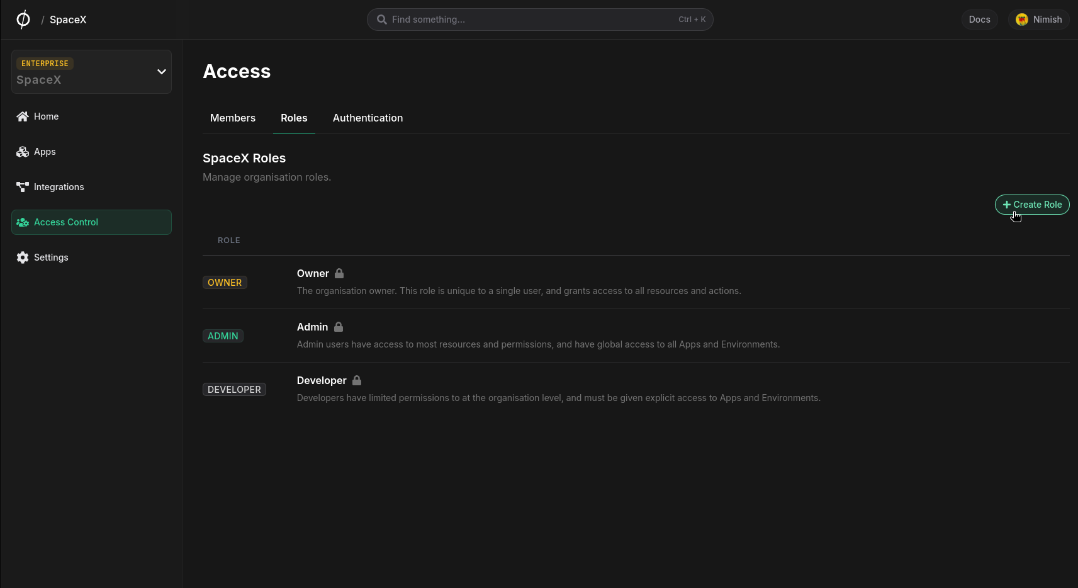Image resolution: width=1078 pixels, height=588 pixels.
Task: Click the Developers description text
Action: tap(559, 398)
